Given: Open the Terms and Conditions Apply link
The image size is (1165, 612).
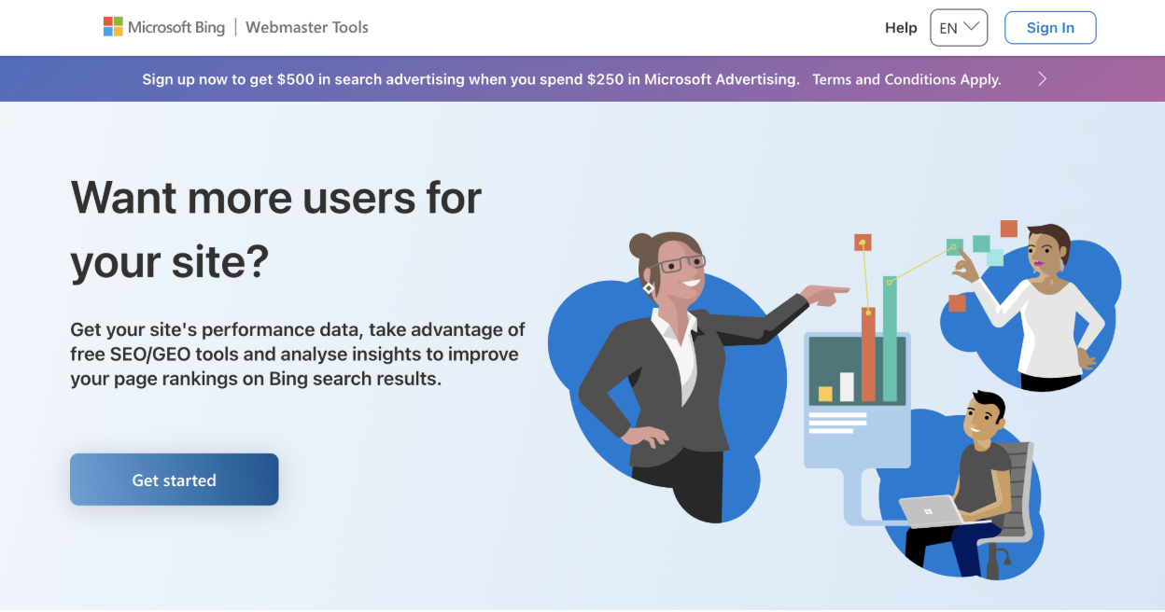Looking at the screenshot, I should click(x=906, y=79).
